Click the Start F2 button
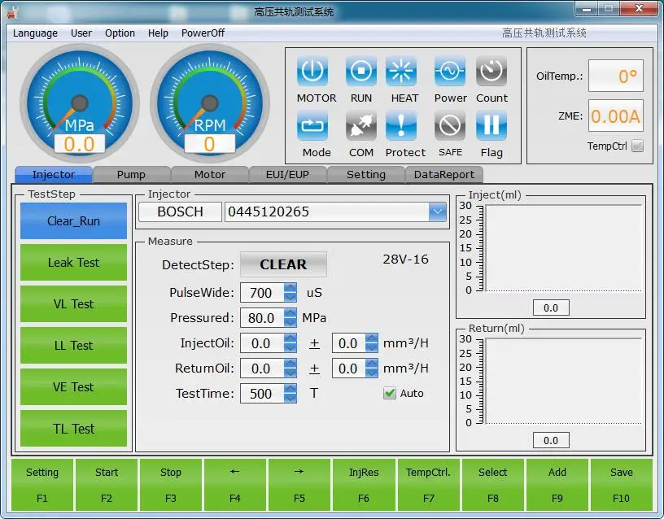 (107, 485)
